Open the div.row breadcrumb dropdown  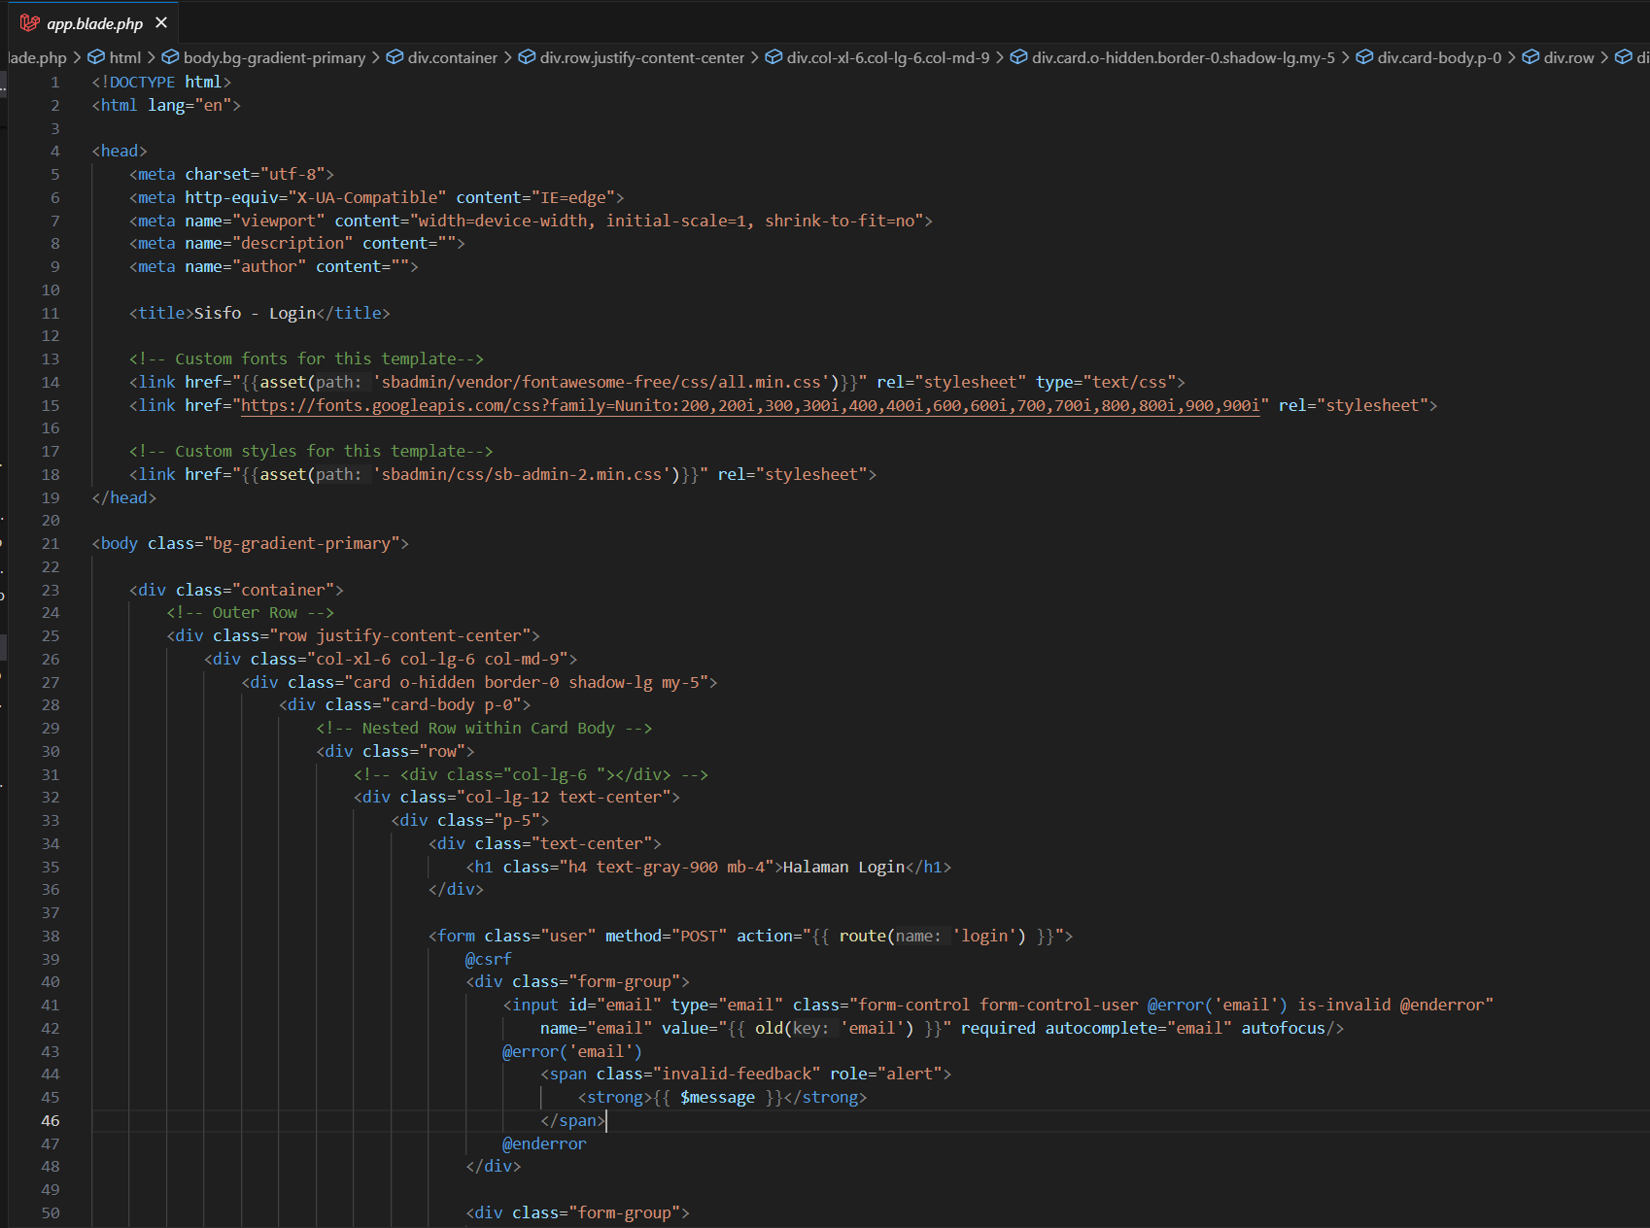(x=1568, y=57)
